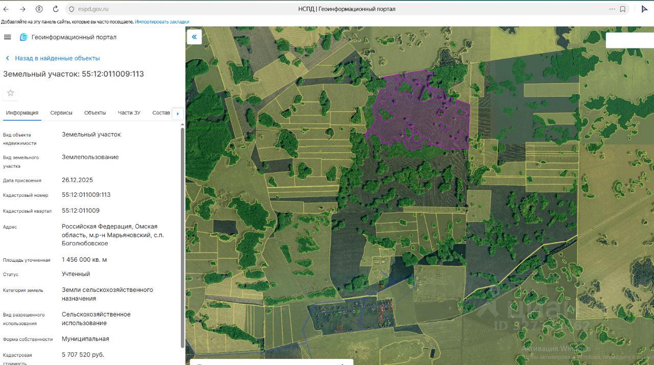Open the Yandex home button
The height and width of the screenshot is (365, 654).
coord(39,9)
